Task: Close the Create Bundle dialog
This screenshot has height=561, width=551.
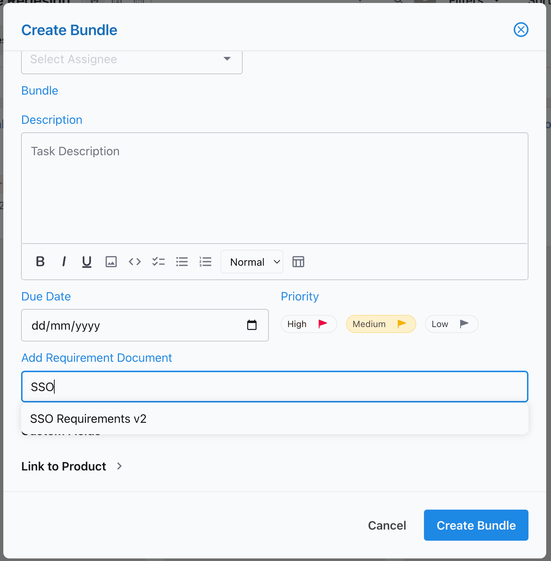Action: [521, 30]
